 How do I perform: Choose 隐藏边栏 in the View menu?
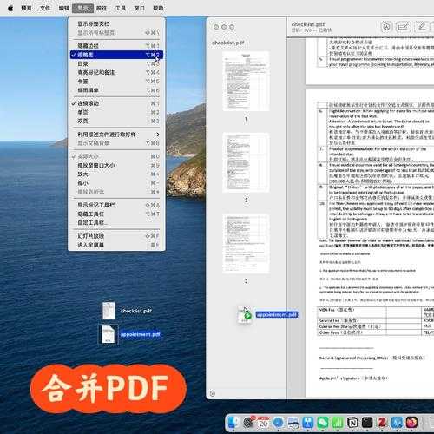(x=116, y=46)
